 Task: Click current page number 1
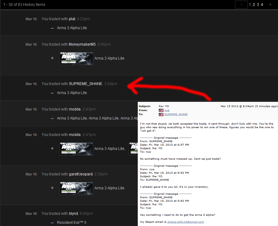[250, 5]
